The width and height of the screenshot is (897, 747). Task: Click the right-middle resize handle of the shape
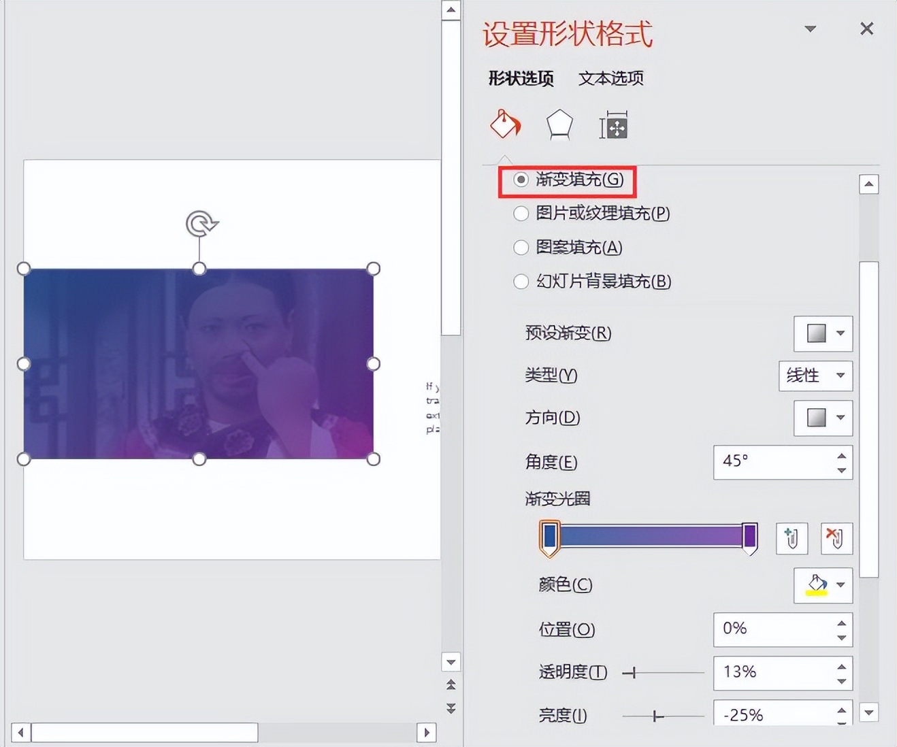pos(373,364)
